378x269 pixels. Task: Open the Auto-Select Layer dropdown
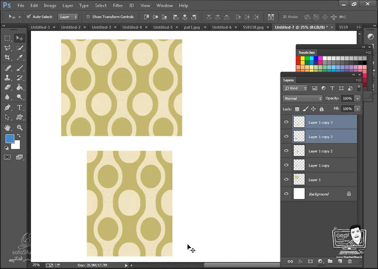68,17
